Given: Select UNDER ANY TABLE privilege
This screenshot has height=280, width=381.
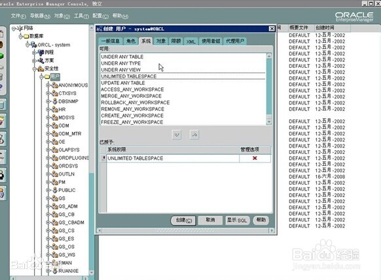Looking at the screenshot, I should tap(122, 57).
